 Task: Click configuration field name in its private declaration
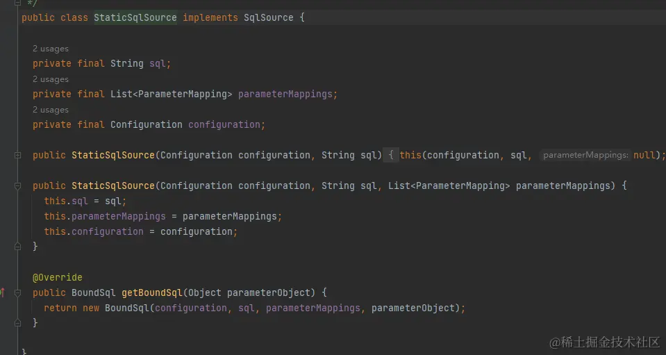click(224, 125)
